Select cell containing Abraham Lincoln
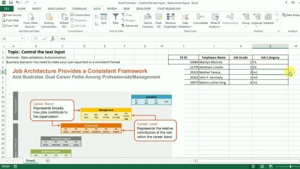The width and height of the screenshot is (300, 169). (214, 67)
